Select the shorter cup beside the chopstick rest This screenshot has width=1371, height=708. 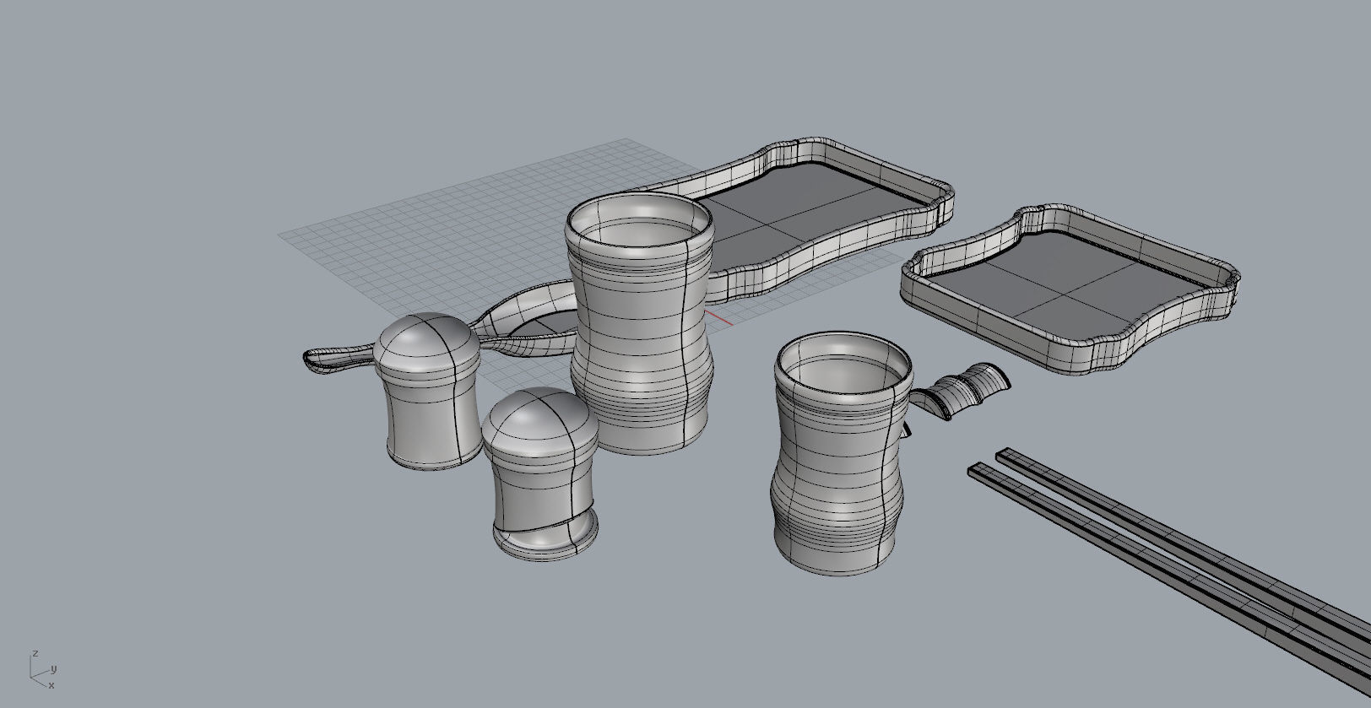click(x=841, y=454)
